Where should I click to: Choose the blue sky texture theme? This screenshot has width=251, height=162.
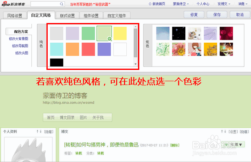coord(163,33)
